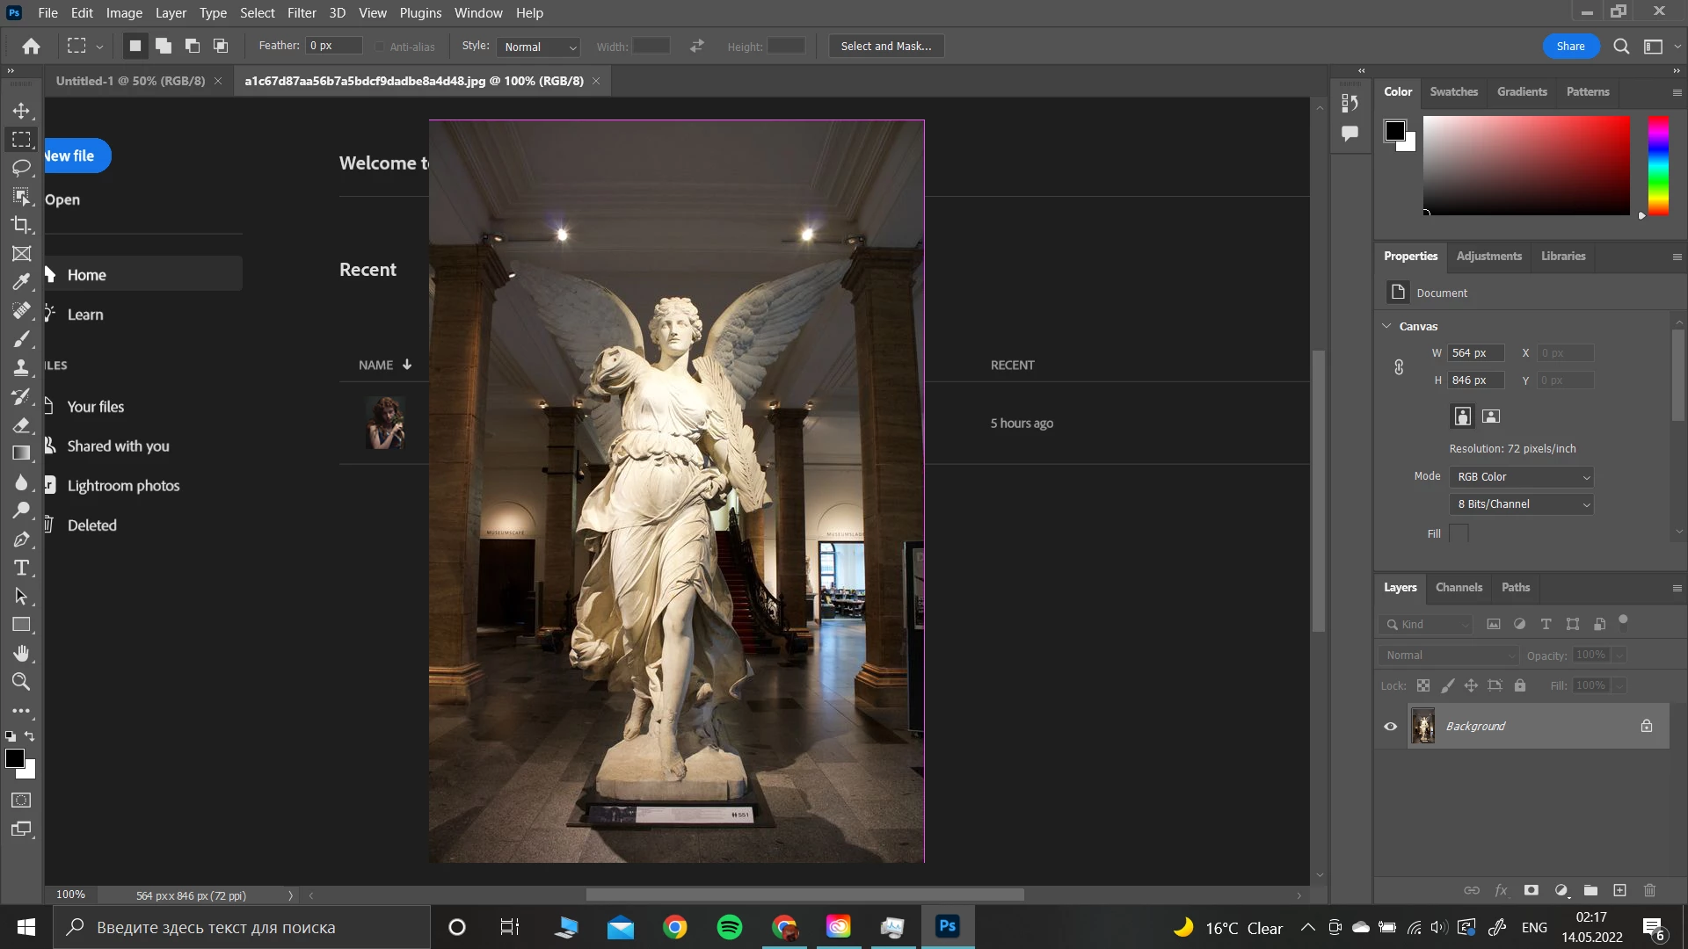Click the Share button
This screenshot has height=949, width=1688.
[x=1570, y=47]
